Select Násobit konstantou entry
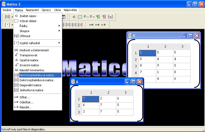This screenshot has width=205, height=132. click(x=37, y=70)
